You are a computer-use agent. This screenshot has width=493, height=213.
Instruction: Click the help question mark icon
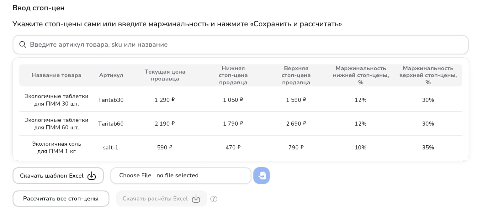click(214, 199)
